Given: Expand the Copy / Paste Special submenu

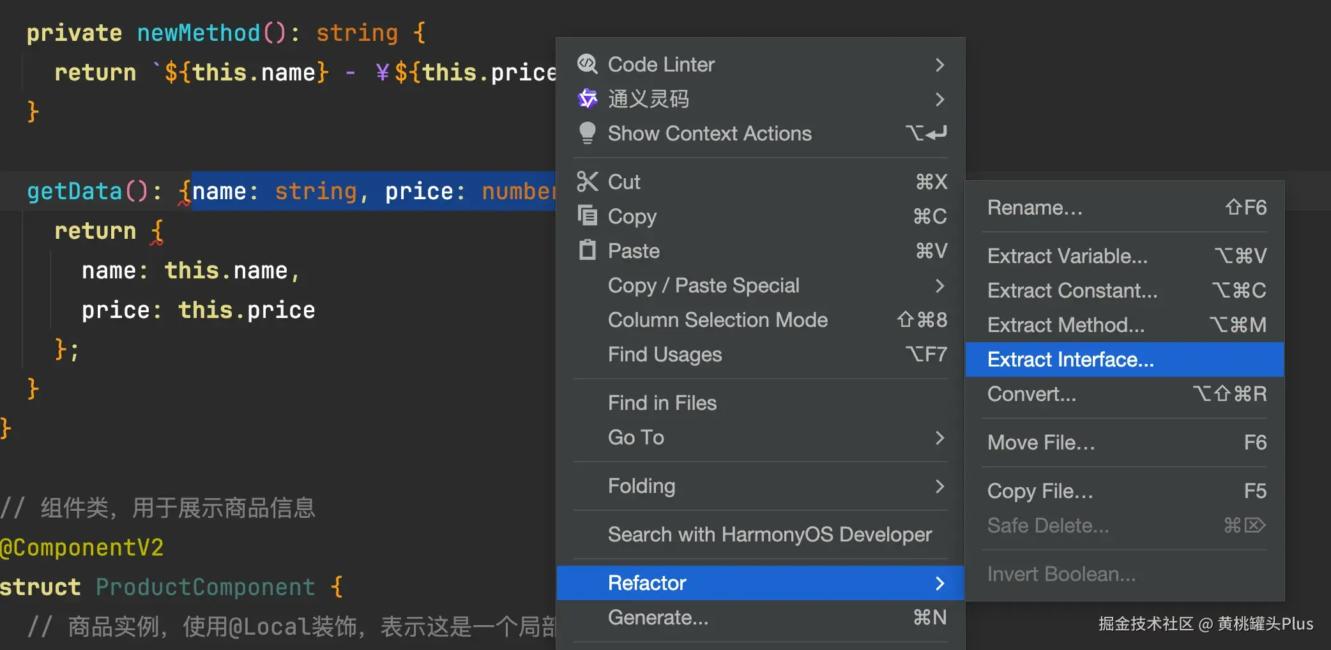Looking at the screenshot, I should coord(939,285).
